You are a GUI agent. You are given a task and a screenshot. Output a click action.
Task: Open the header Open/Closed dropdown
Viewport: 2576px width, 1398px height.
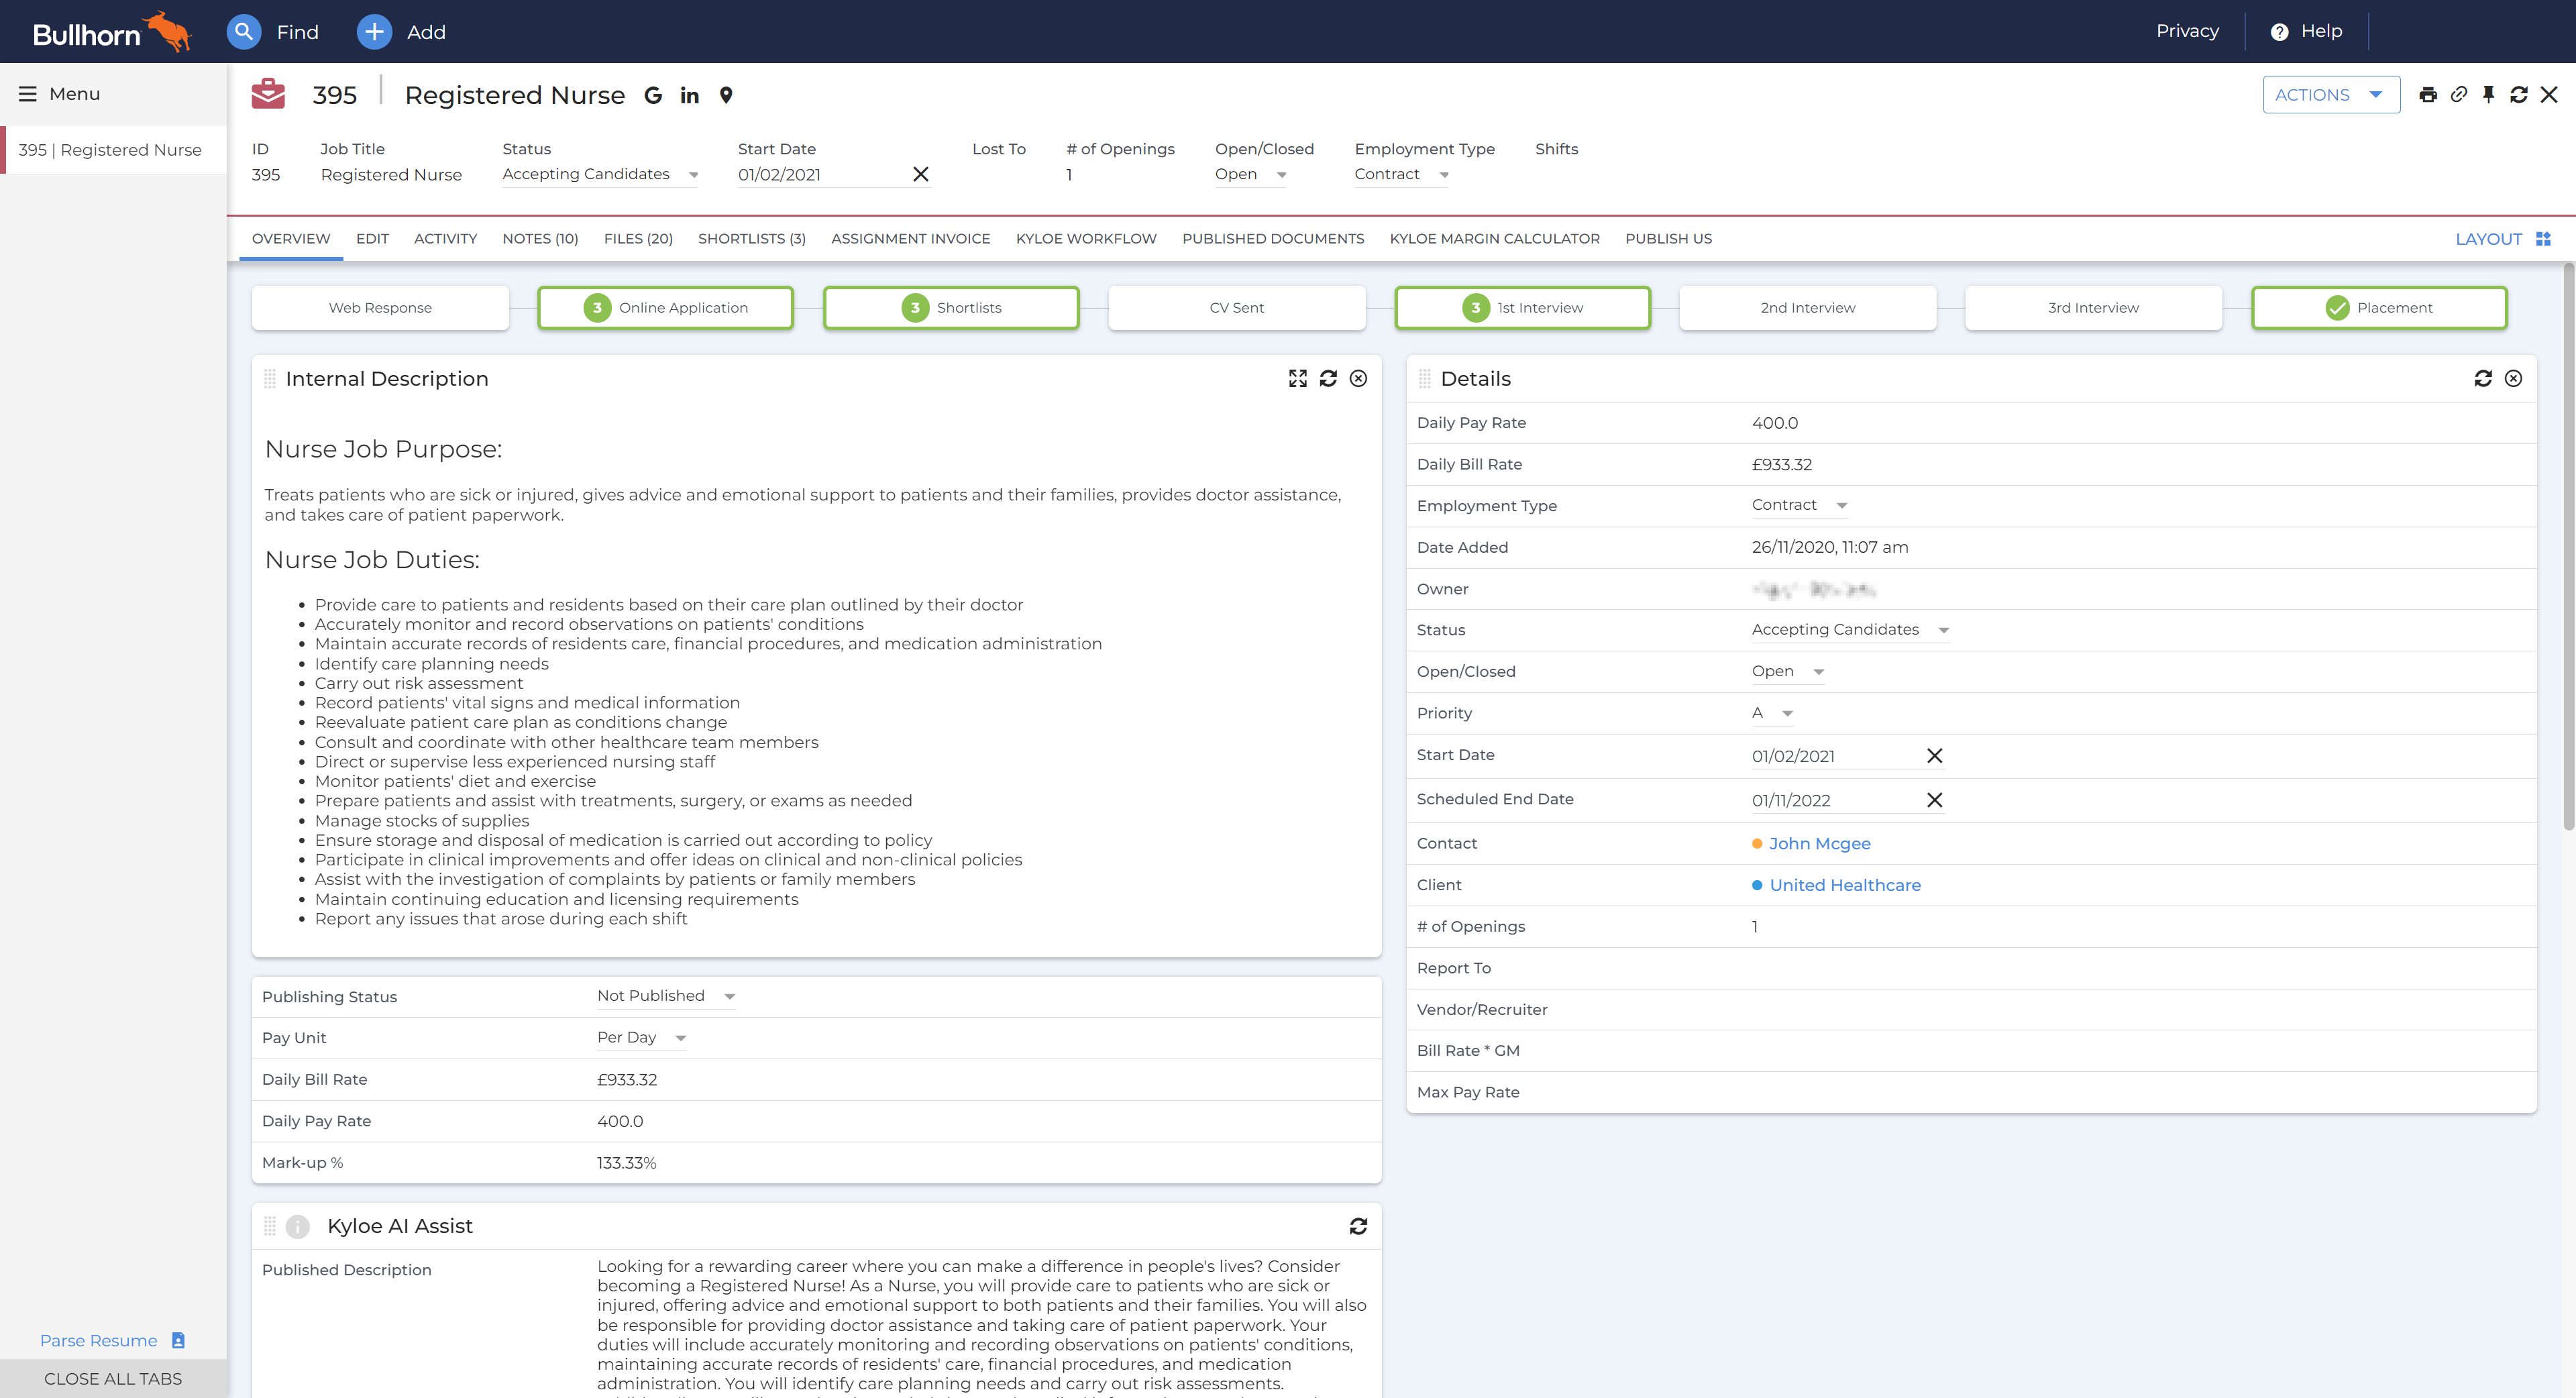click(1251, 174)
